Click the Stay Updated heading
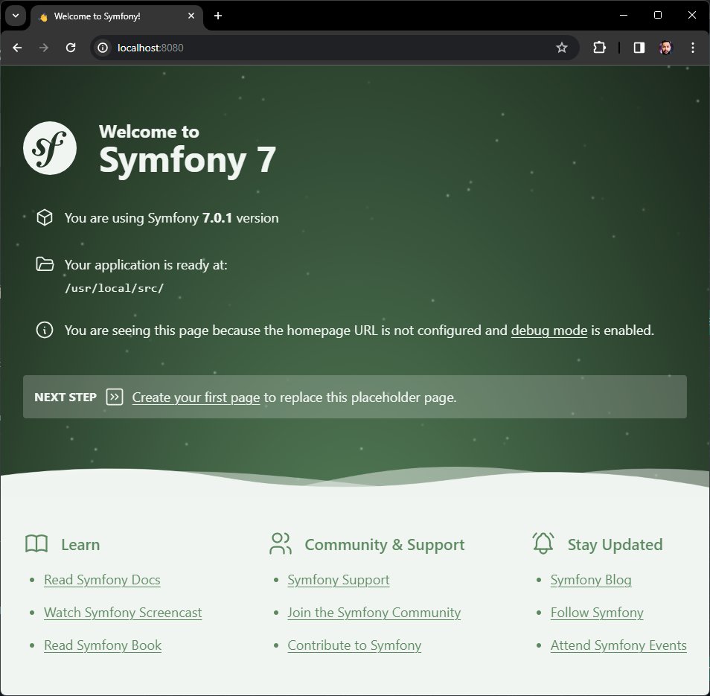 click(x=615, y=545)
